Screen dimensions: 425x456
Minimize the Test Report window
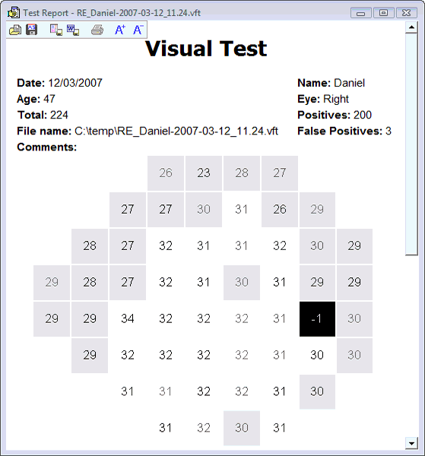(x=360, y=13)
